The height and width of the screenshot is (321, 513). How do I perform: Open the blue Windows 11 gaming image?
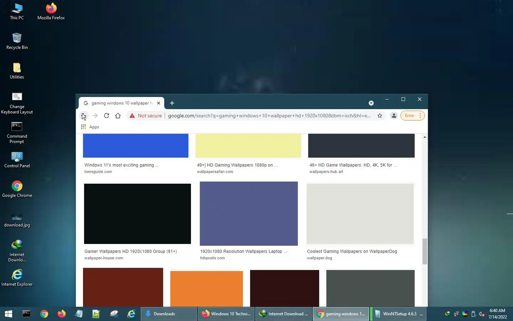[x=136, y=146]
